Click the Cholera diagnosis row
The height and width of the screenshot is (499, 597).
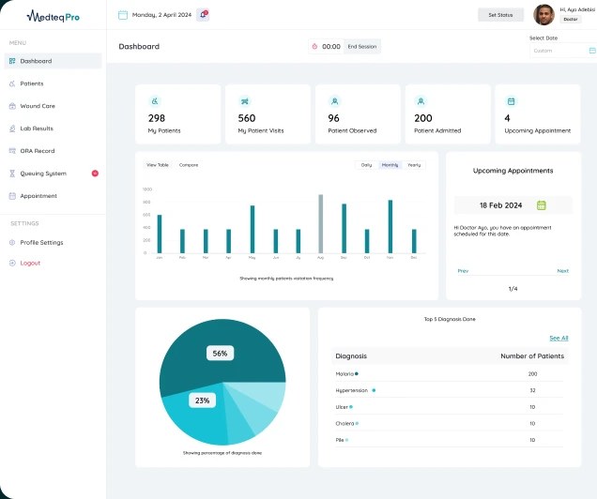(x=450, y=423)
